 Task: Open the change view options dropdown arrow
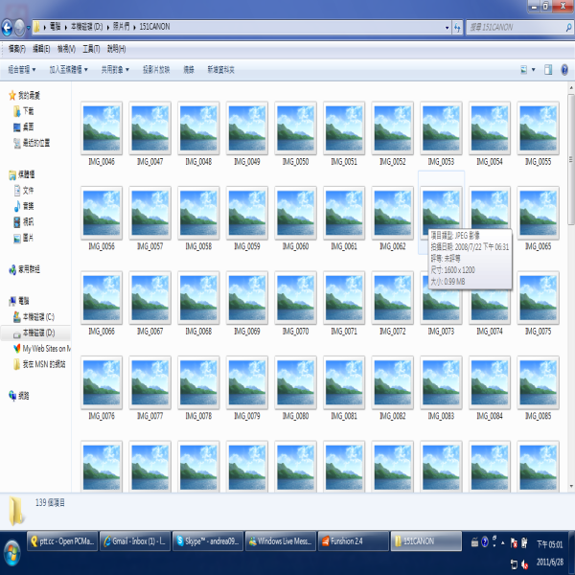click(534, 69)
